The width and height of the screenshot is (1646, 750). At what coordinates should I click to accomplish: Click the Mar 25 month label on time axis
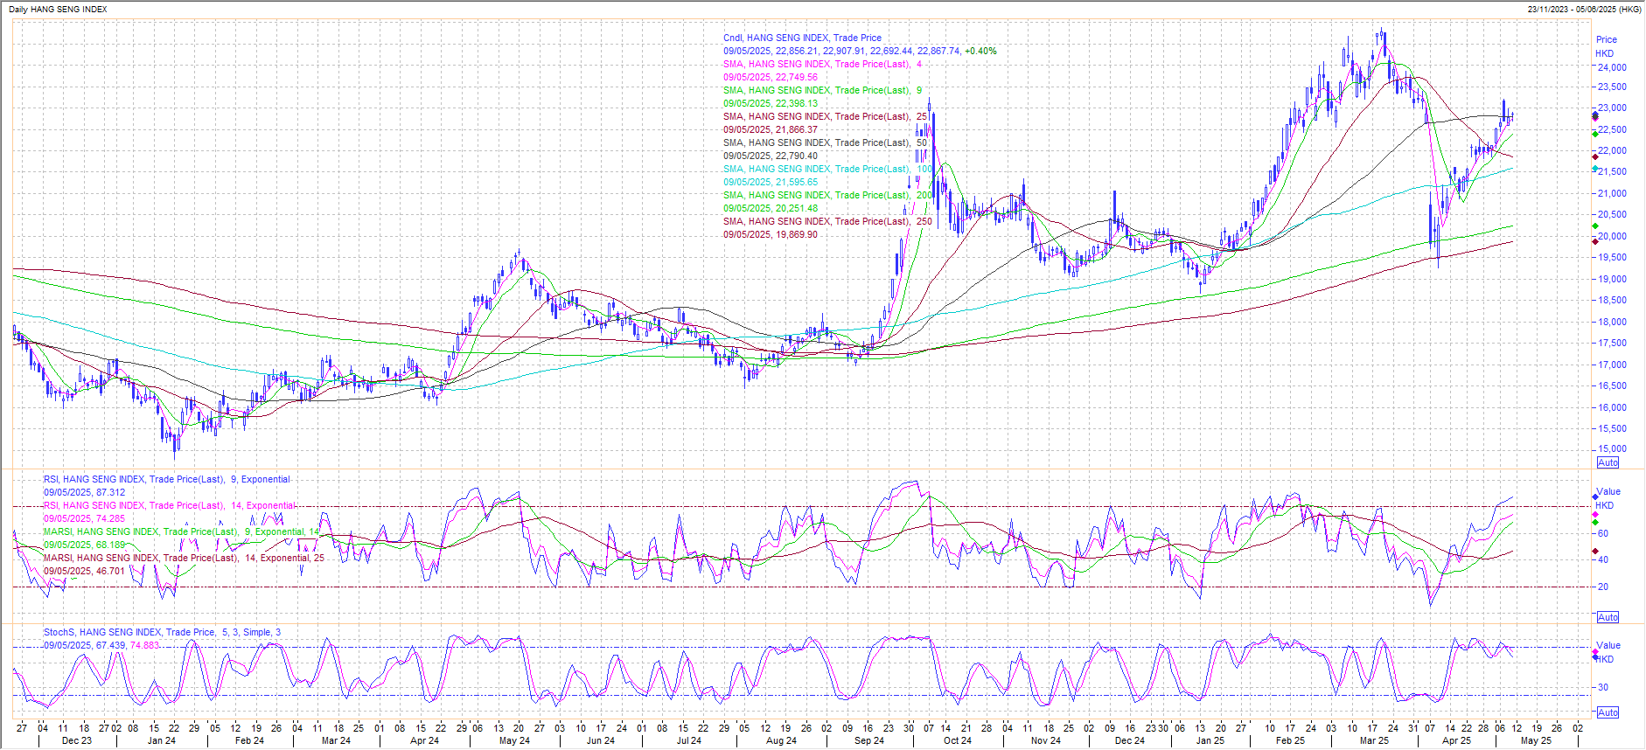(x=1374, y=740)
